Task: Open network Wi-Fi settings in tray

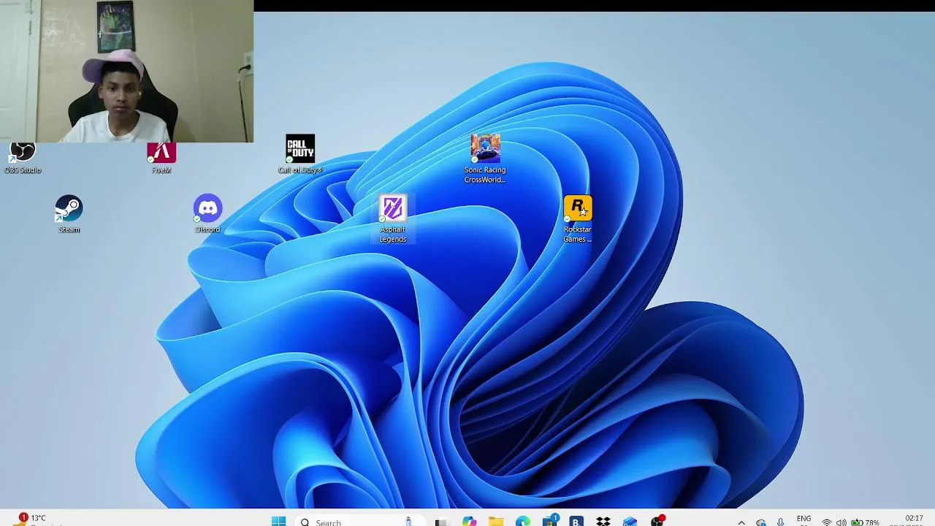Action: (x=827, y=522)
